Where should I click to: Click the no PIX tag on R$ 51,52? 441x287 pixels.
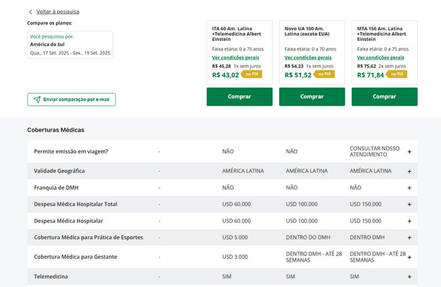[324, 74]
